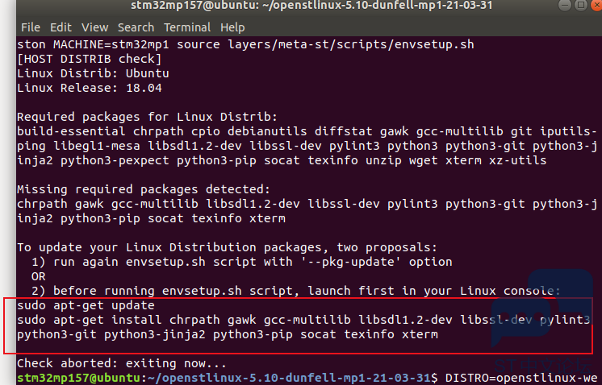The height and width of the screenshot is (385, 602).
Task: Click the 'Check aborted: exiting now...' line
Action: pyautogui.click(x=122, y=363)
